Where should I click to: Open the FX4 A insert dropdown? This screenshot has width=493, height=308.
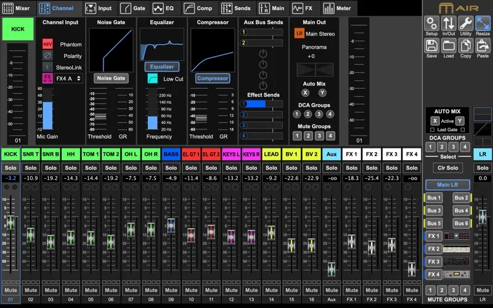[68, 79]
